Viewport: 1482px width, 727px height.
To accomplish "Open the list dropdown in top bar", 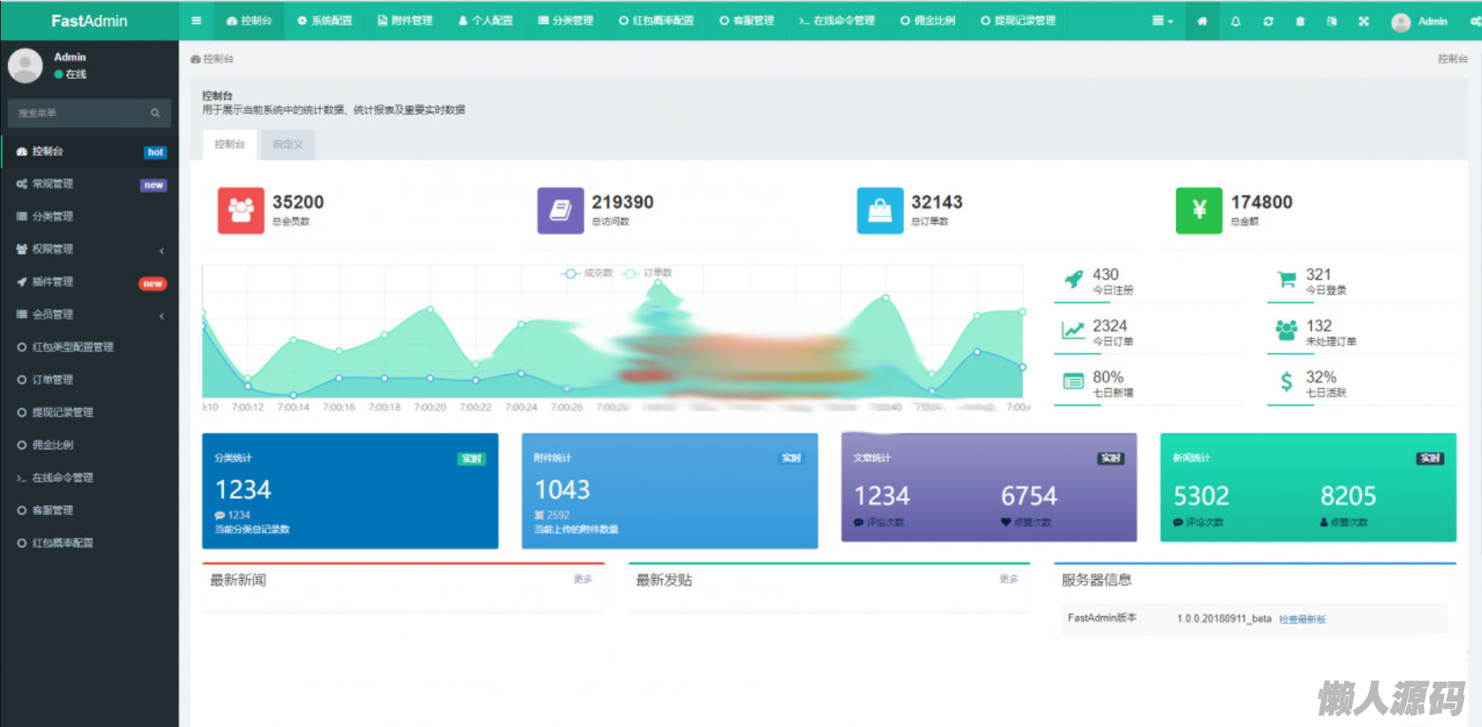I will click(x=1162, y=21).
